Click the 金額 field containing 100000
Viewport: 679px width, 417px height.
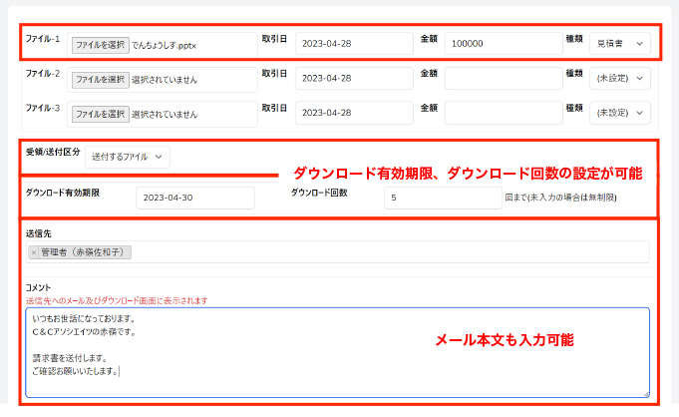coord(503,44)
